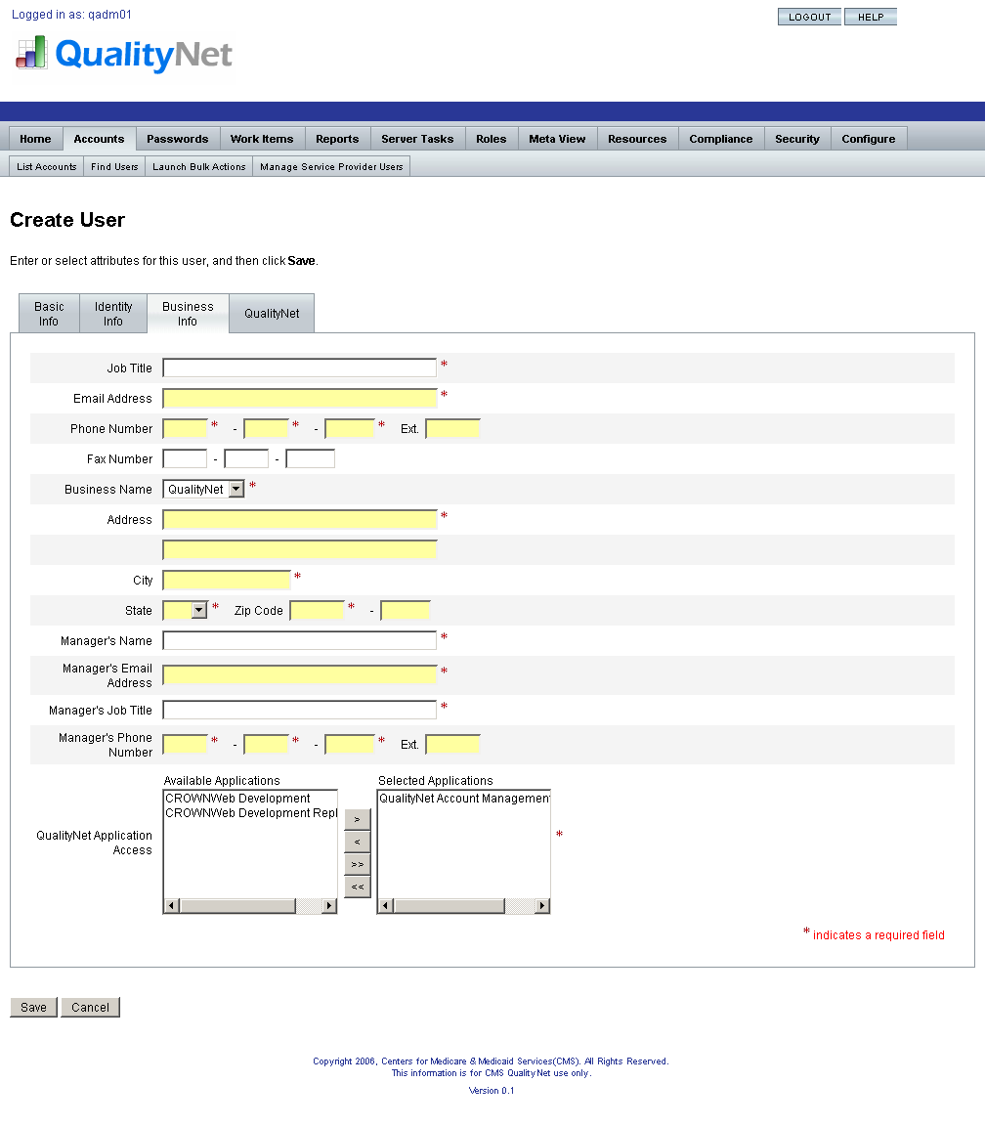Open the Resources menu tab
The image size is (985, 1126).
coord(637,139)
